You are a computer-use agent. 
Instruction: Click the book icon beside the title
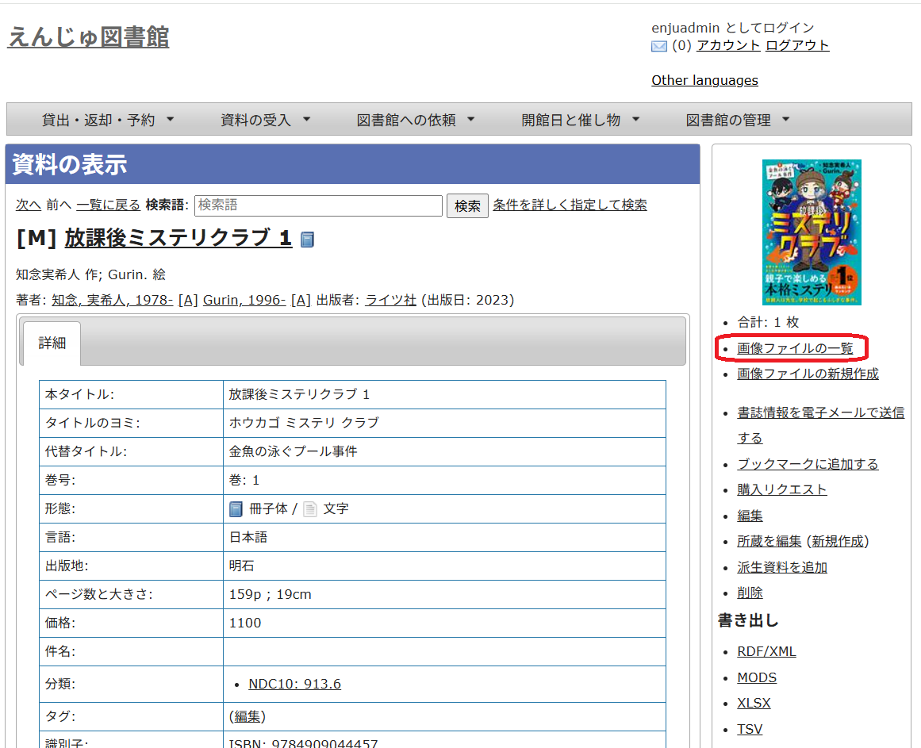point(306,240)
